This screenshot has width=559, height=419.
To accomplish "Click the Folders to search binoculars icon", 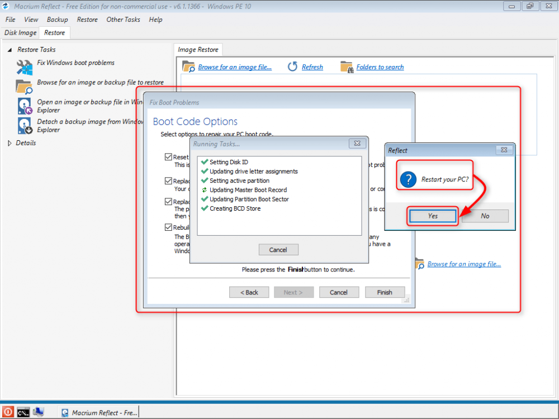I will [347, 67].
